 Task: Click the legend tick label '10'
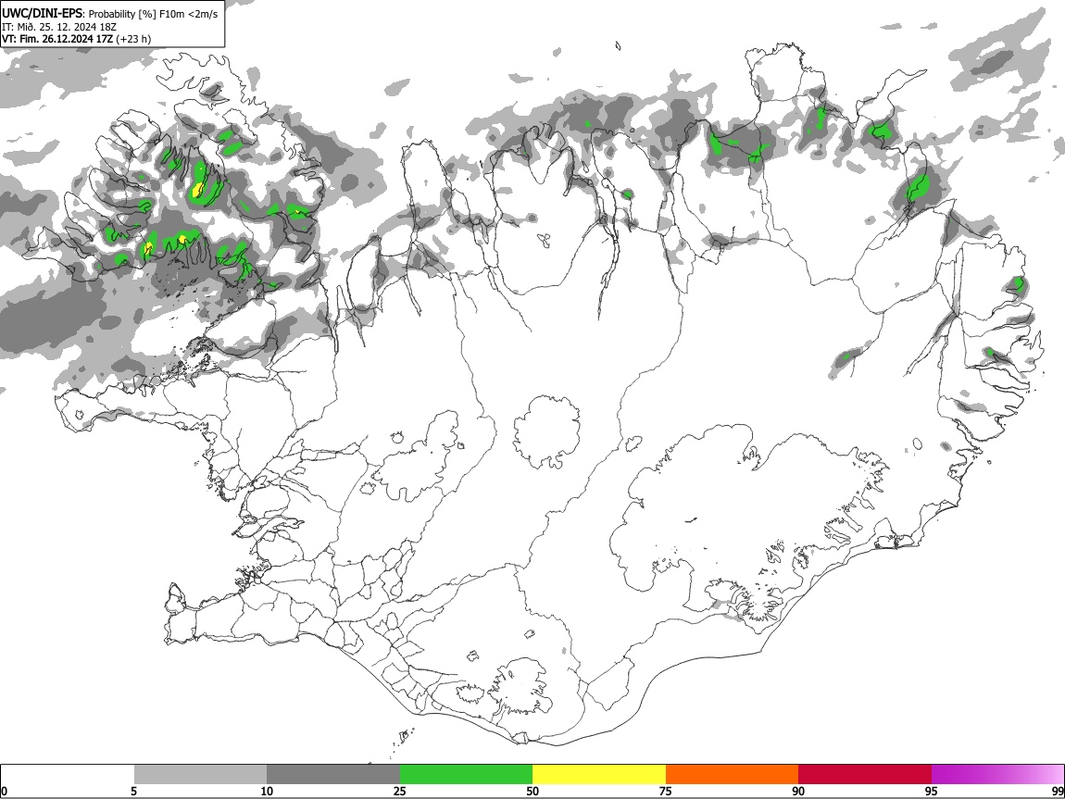coord(267,792)
